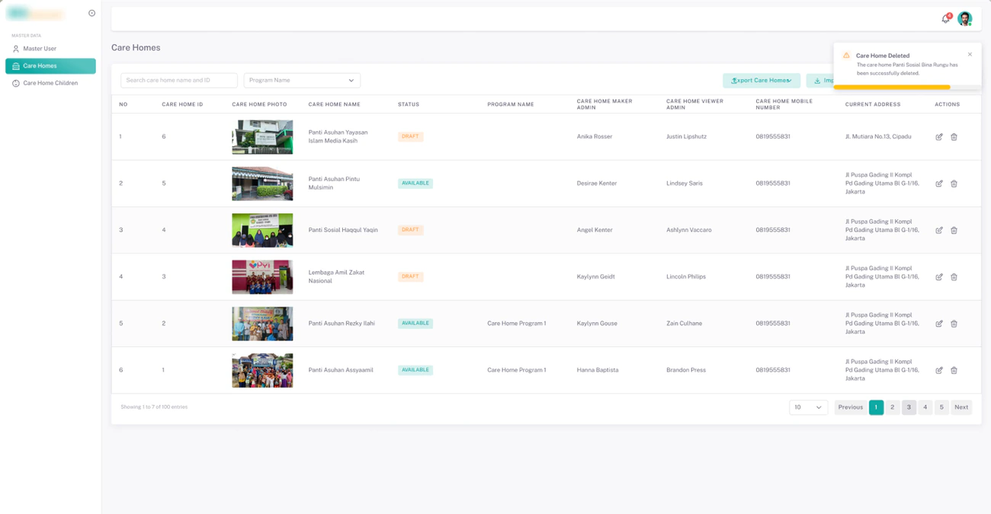Go to Care Home Children in sidebar
991x514 pixels.
click(50, 83)
